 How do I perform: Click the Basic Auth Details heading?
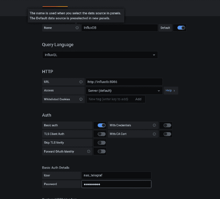point(56,168)
